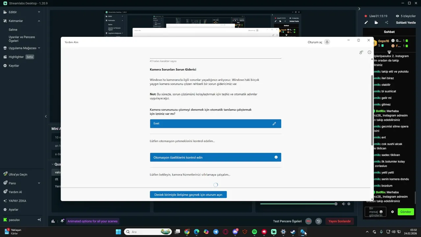
Task: Open Copilot from taskbar
Action: coord(206,232)
